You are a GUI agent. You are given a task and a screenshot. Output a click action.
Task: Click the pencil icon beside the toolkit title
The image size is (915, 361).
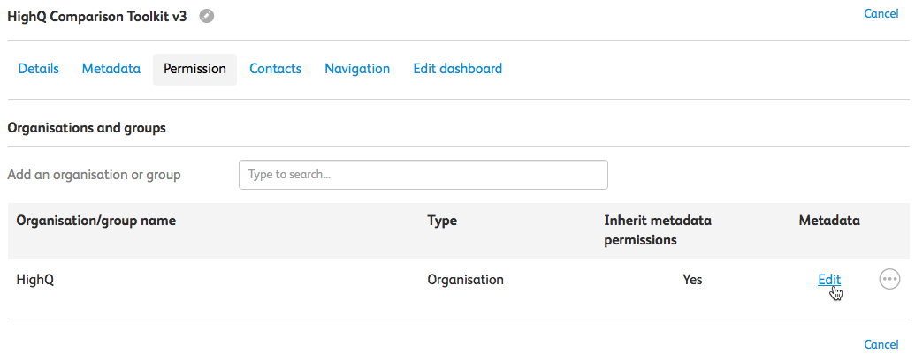207,16
